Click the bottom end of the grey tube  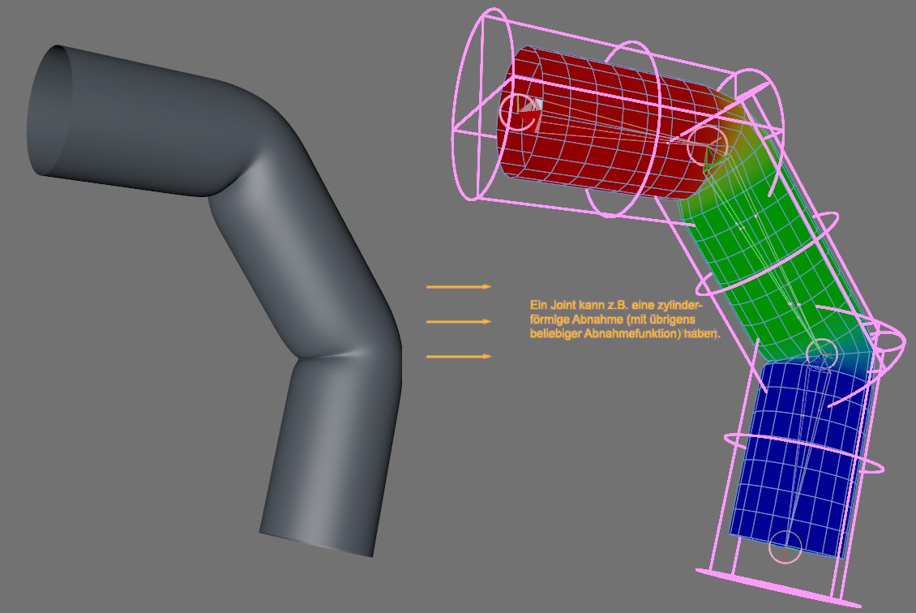pyautogui.click(x=318, y=542)
